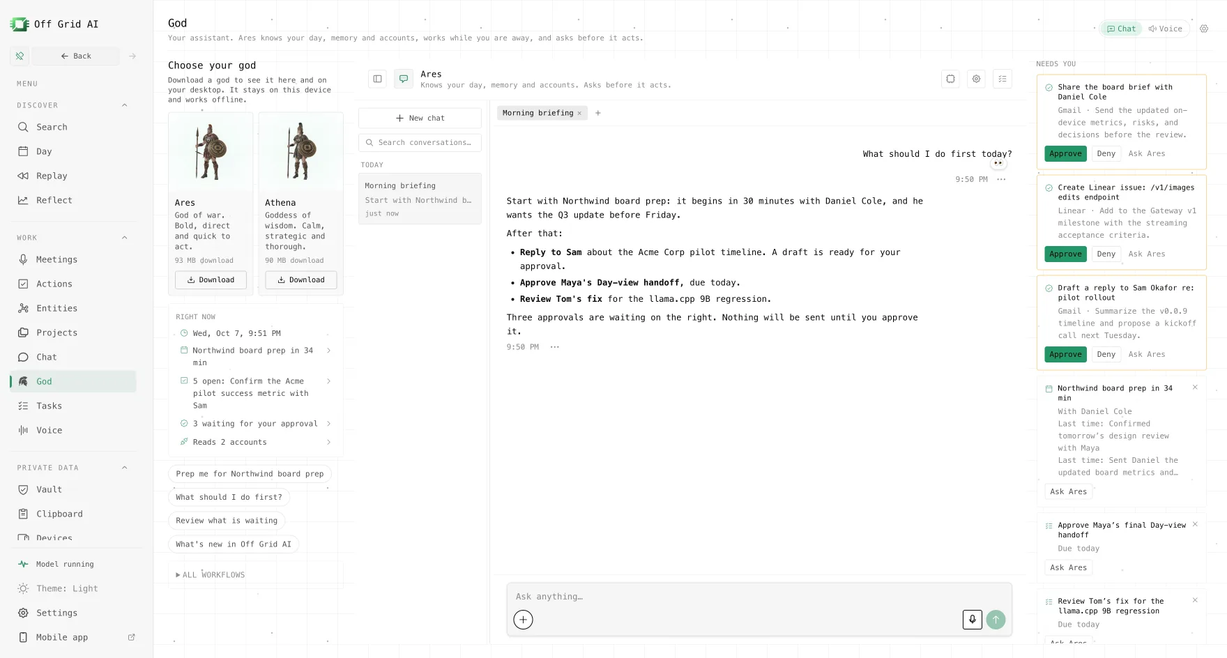Collapse the Discover menu section

[125, 105]
